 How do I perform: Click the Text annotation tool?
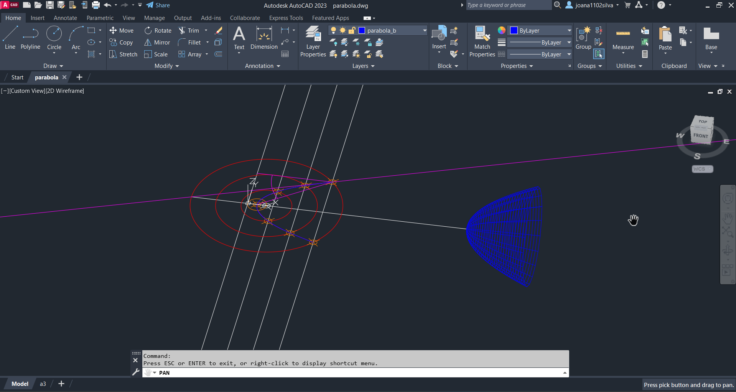[239, 38]
